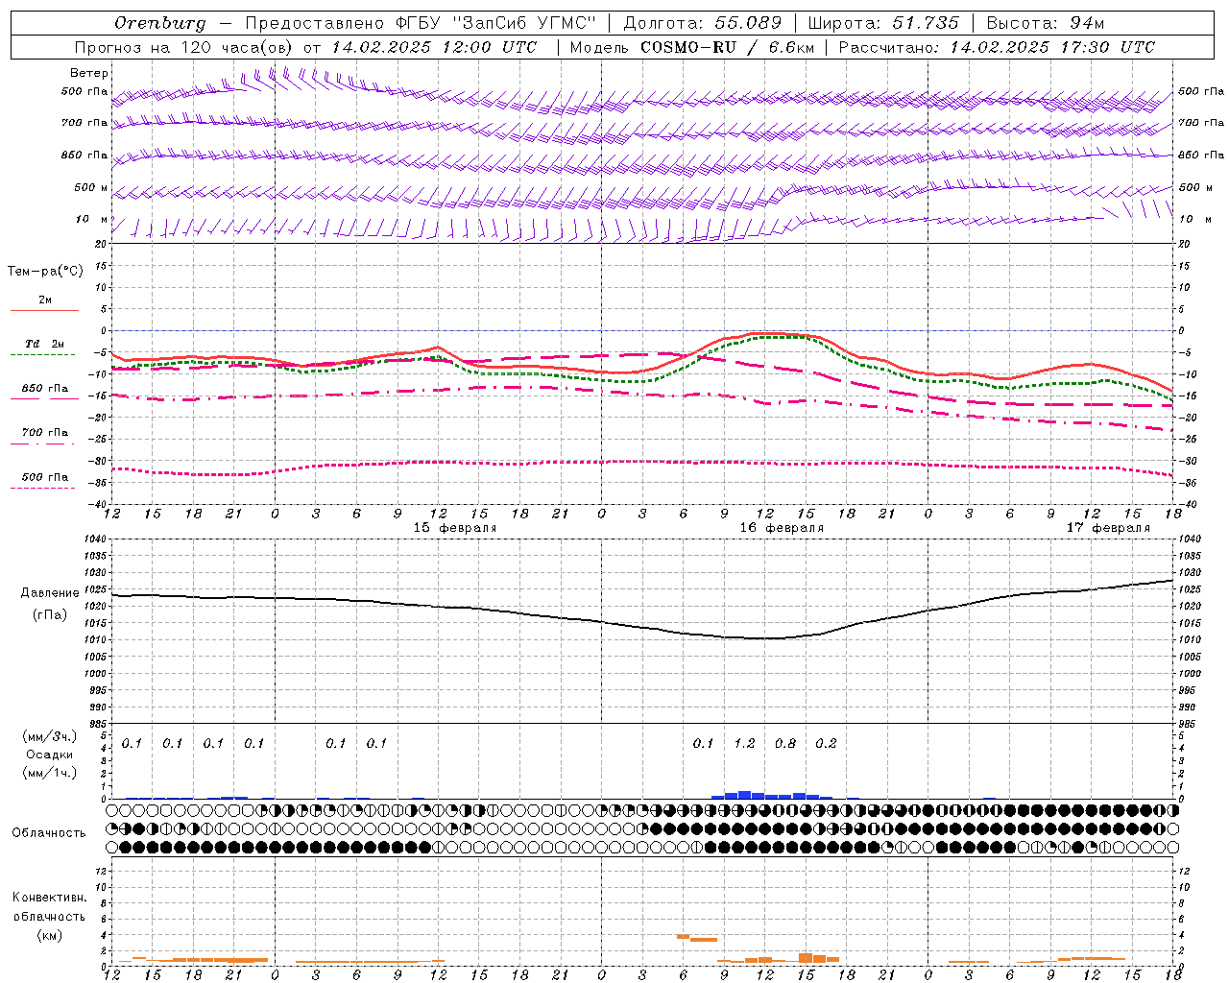This screenshot has width=1229, height=983.
Task: Click the '700 гПа' temperature legend entry
Action: click(45, 432)
